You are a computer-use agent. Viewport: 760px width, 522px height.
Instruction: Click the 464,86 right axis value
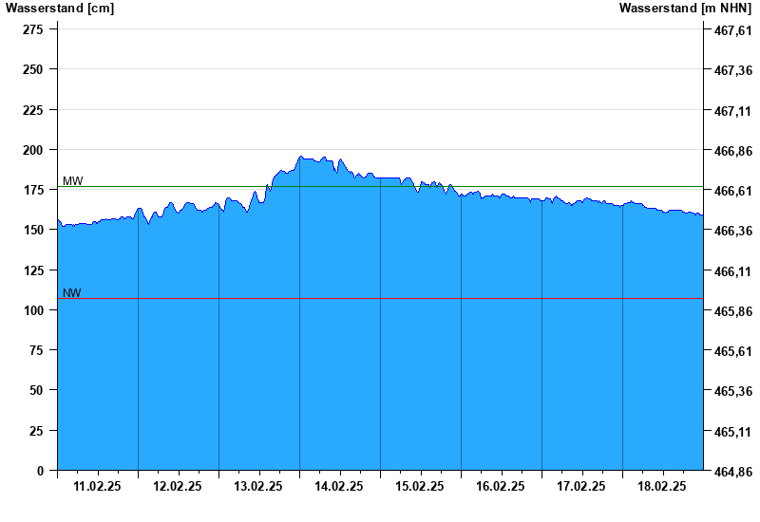tap(733, 472)
